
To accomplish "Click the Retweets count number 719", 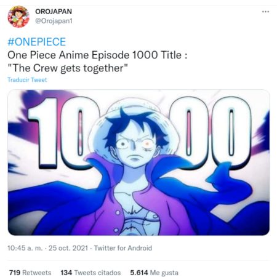I will pos(15,273).
